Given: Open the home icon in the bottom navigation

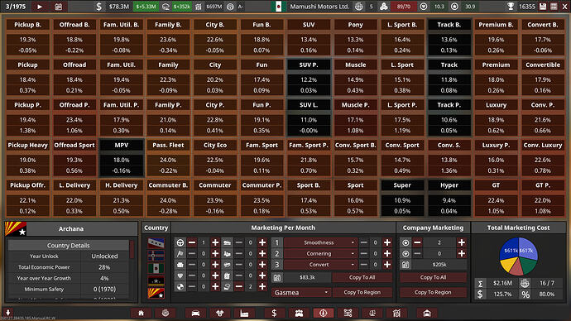Looking at the screenshot, I should tap(141, 313).
